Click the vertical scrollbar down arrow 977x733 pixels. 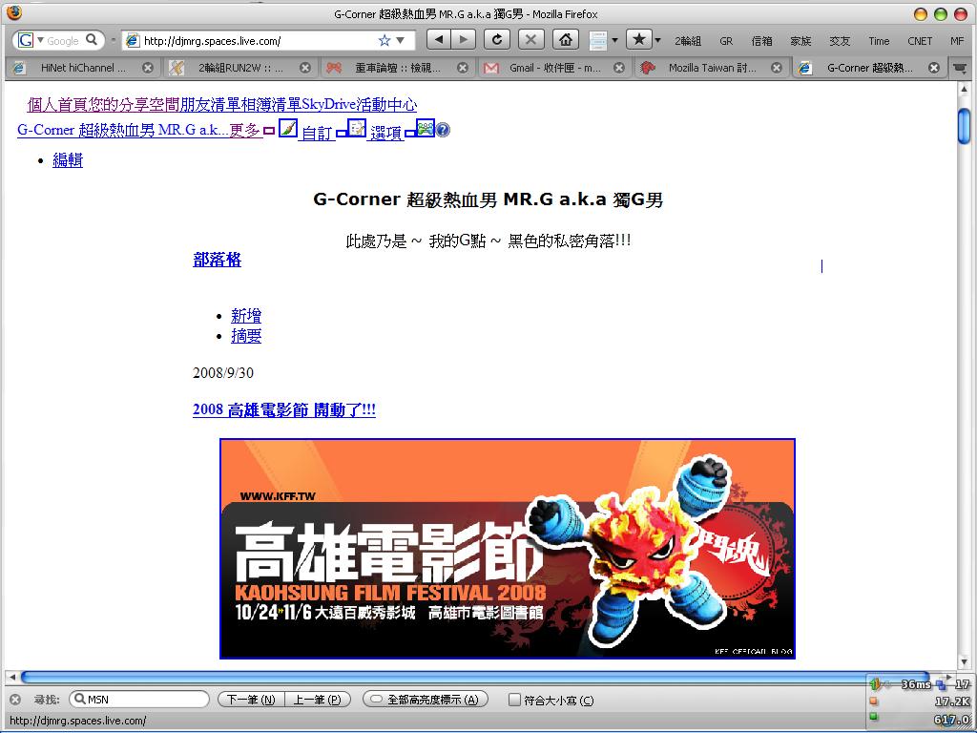(964, 662)
